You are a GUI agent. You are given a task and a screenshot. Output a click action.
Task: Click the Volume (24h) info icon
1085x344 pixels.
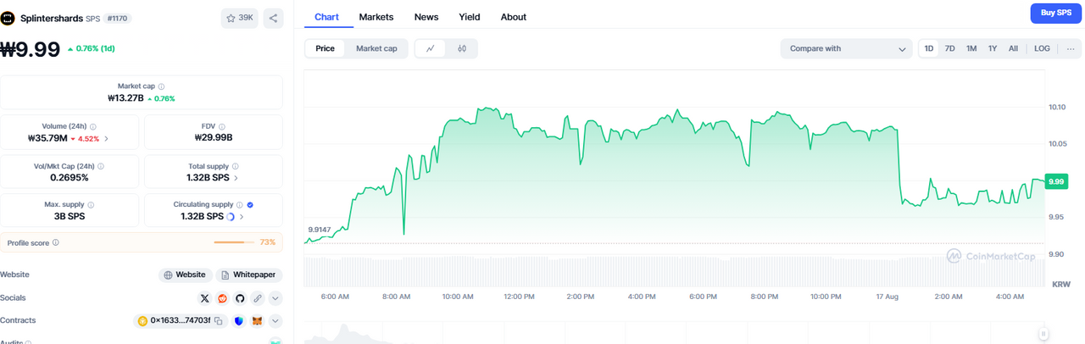coord(93,126)
